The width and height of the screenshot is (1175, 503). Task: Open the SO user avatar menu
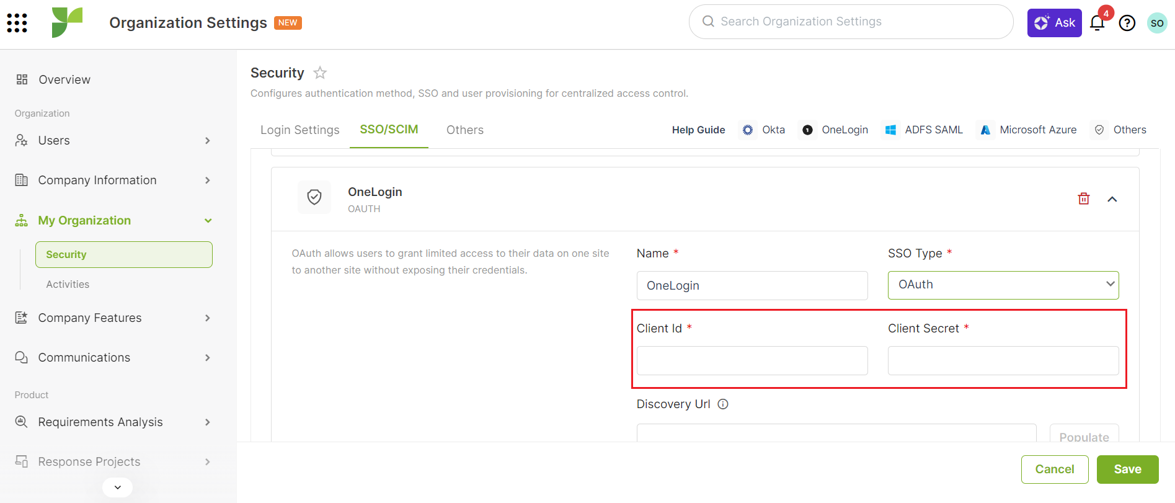(x=1157, y=23)
